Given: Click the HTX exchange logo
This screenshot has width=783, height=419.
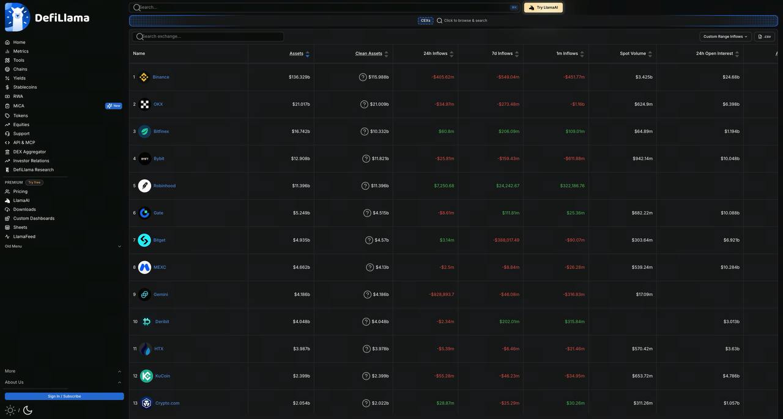Looking at the screenshot, I should tap(145, 349).
